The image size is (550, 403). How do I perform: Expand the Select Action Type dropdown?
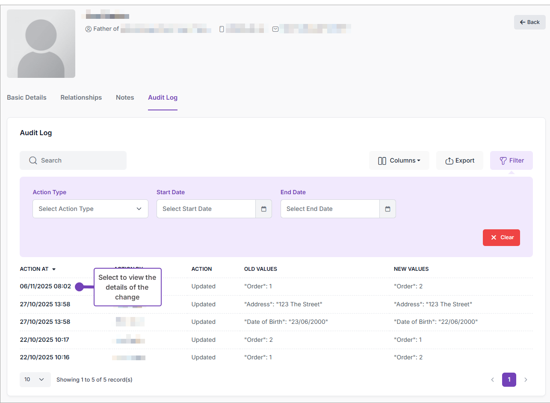[x=90, y=209]
